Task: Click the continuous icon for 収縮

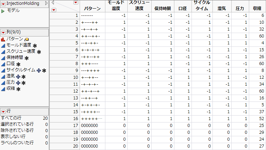Action: [x=3, y=89]
